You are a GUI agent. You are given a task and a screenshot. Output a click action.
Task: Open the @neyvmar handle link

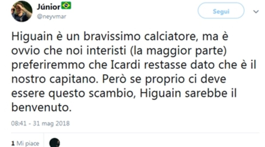point(51,17)
